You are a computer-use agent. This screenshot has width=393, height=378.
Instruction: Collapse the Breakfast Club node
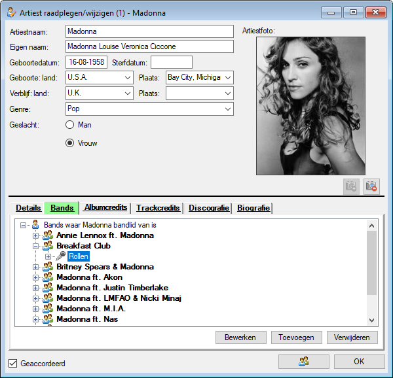point(35,246)
